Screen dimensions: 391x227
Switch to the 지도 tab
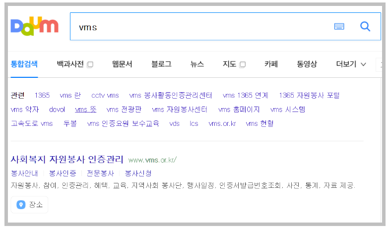click(229, 64)
